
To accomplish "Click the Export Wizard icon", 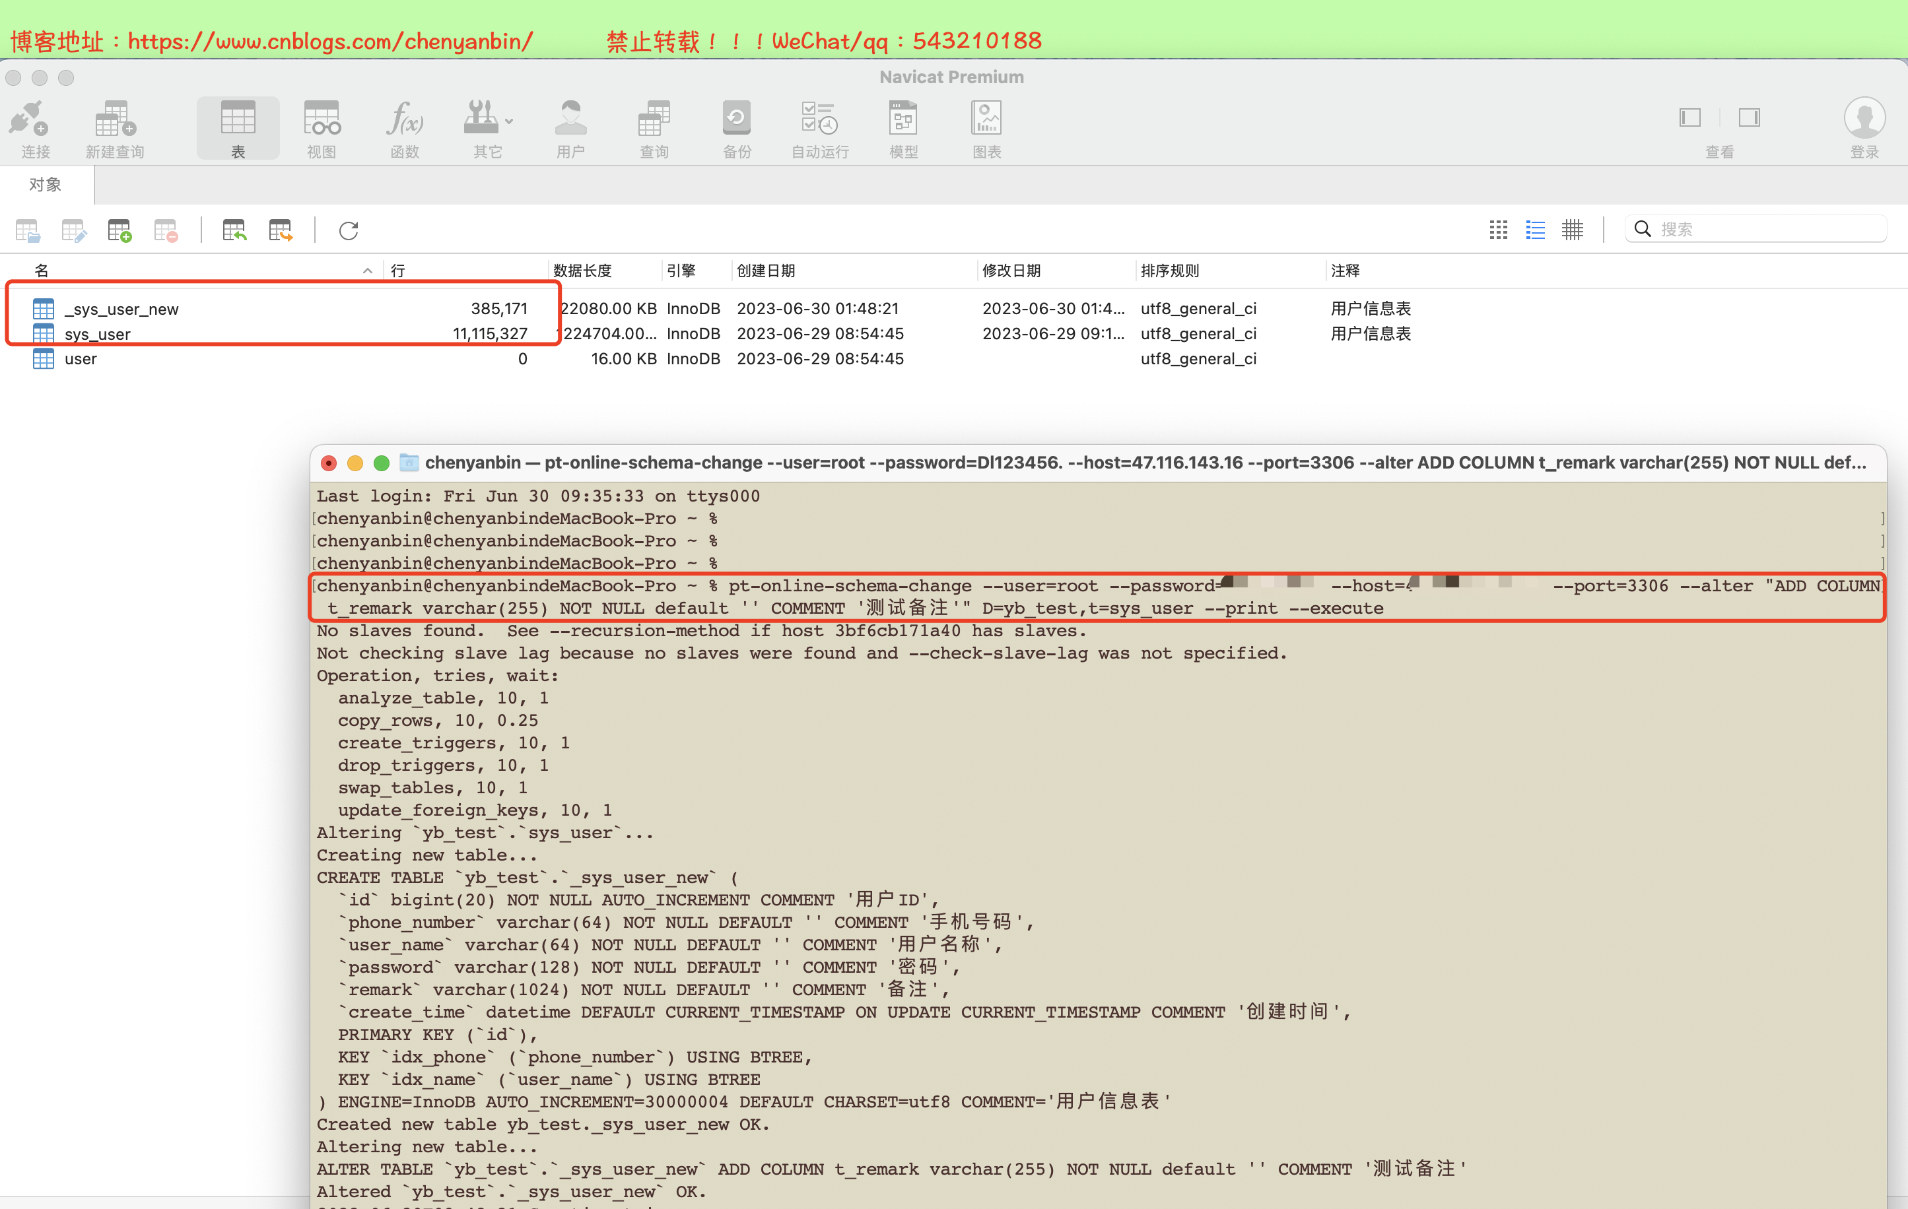I will click(281, 230).
